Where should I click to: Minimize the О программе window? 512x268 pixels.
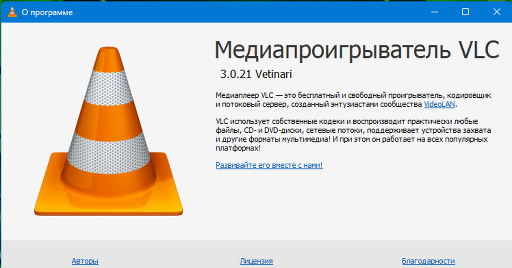coord(434,12)
